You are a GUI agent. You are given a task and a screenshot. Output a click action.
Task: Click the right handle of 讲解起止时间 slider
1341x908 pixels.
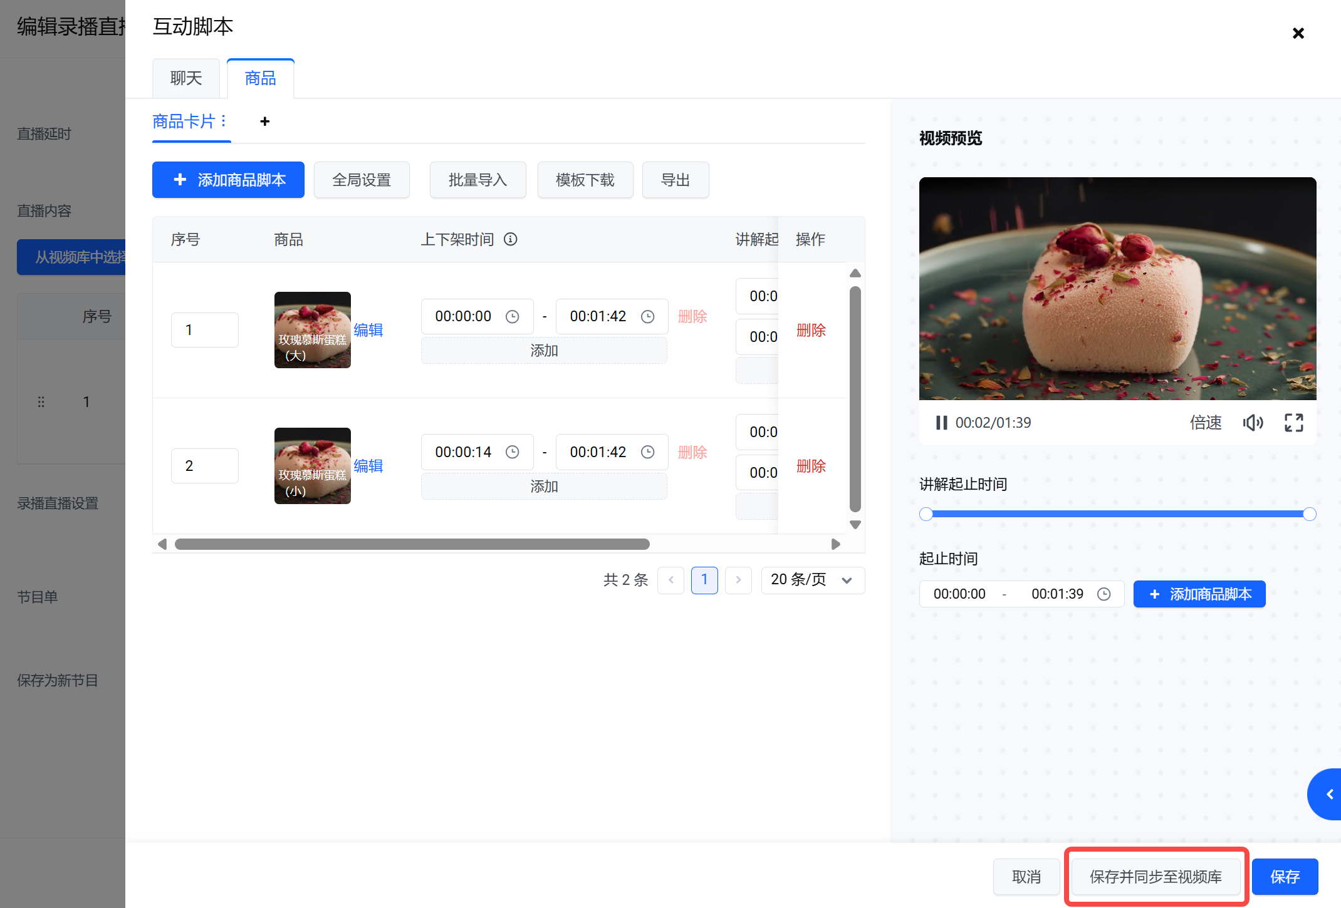coord(1309,514)
